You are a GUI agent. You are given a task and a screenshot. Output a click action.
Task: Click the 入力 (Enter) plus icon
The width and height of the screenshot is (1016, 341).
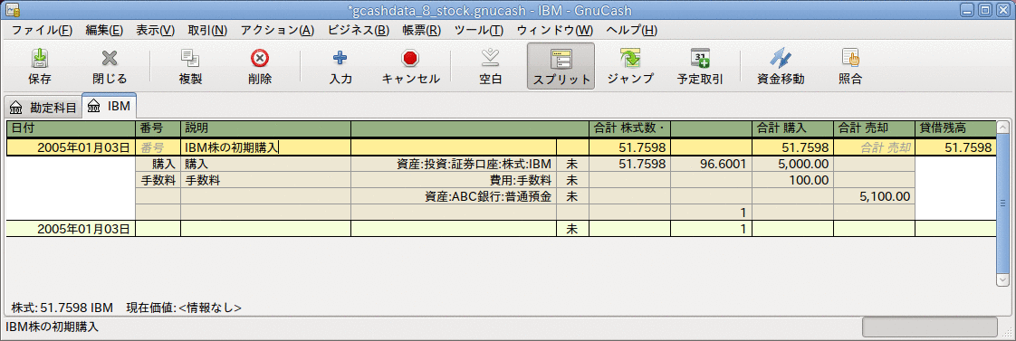(x=340, y=59)
